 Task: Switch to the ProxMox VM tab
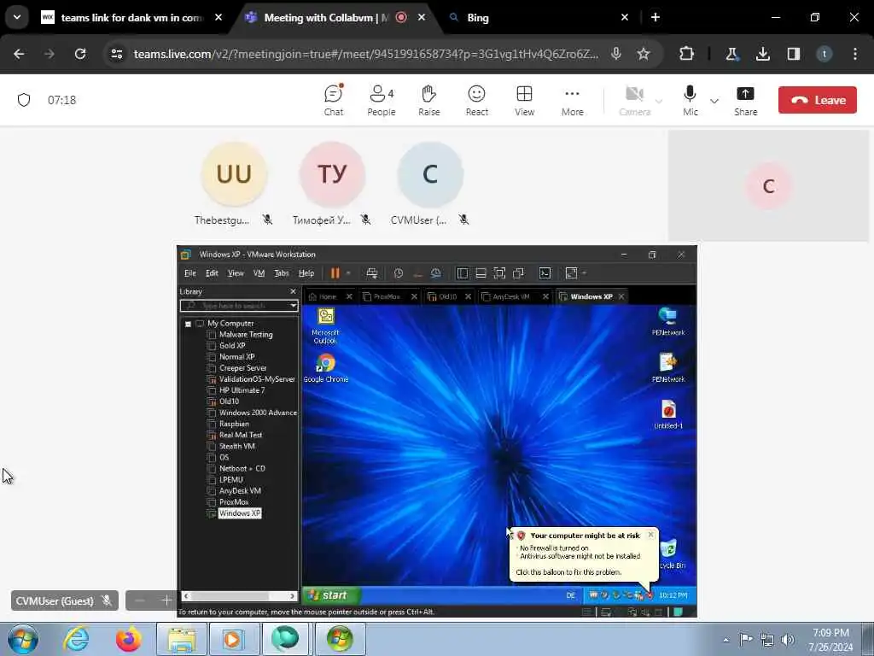pos(387,296)
